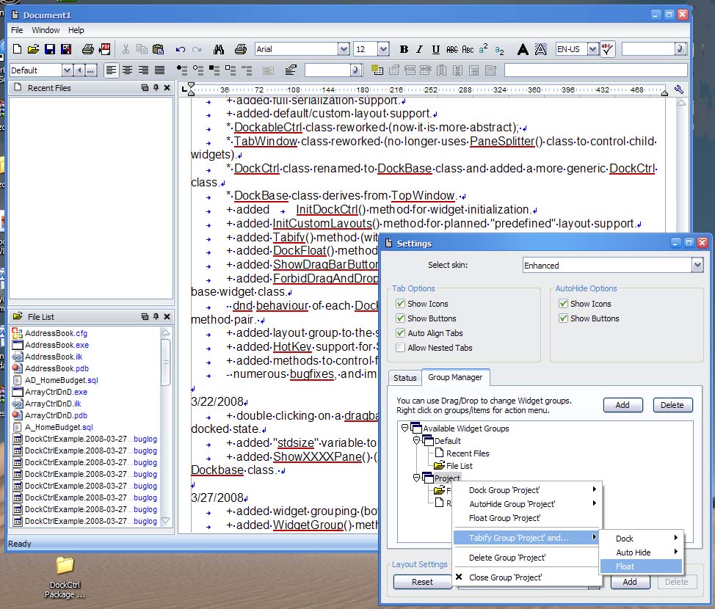Click the Bold formatting icon
This screenshot has width=715, height=609.
(404, 49)
